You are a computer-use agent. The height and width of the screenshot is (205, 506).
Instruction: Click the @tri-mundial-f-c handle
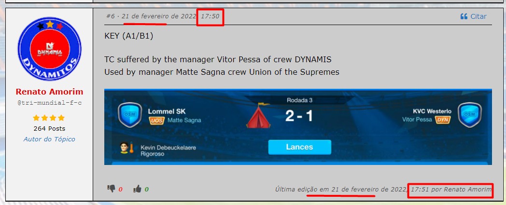(49, 103)
